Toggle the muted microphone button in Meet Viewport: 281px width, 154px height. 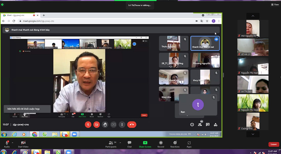click(x=88, y=124)
